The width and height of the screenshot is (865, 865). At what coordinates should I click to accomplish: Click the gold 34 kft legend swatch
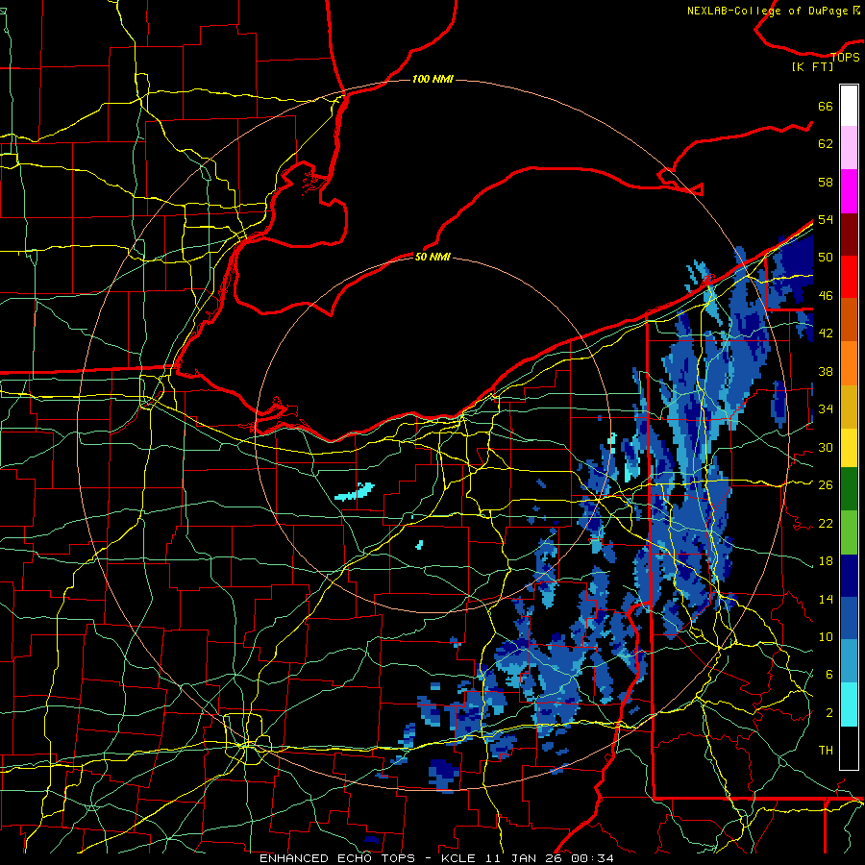[x=849, y=407]
